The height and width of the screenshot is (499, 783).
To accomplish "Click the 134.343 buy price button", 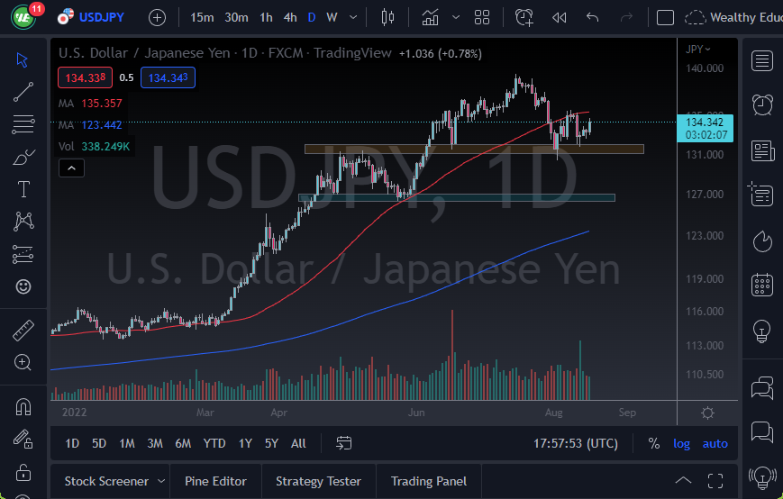I will point(168,78).
